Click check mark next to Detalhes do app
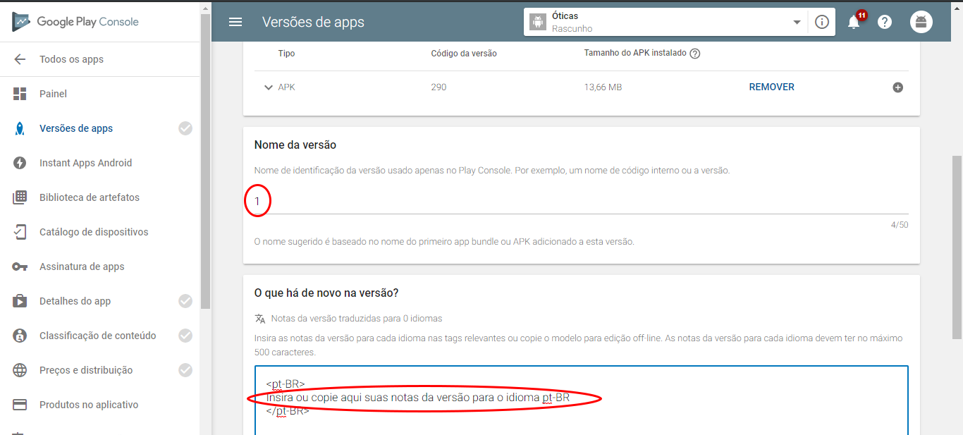The width and height of the screenshot is (963, 435). tap(185, 301)
